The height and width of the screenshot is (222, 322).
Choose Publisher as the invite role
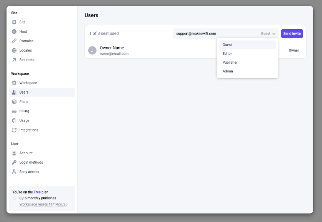click(230, 62)
